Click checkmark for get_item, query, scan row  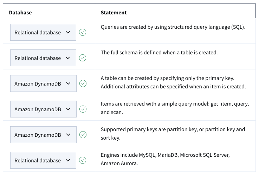click(x=83, y=109)
